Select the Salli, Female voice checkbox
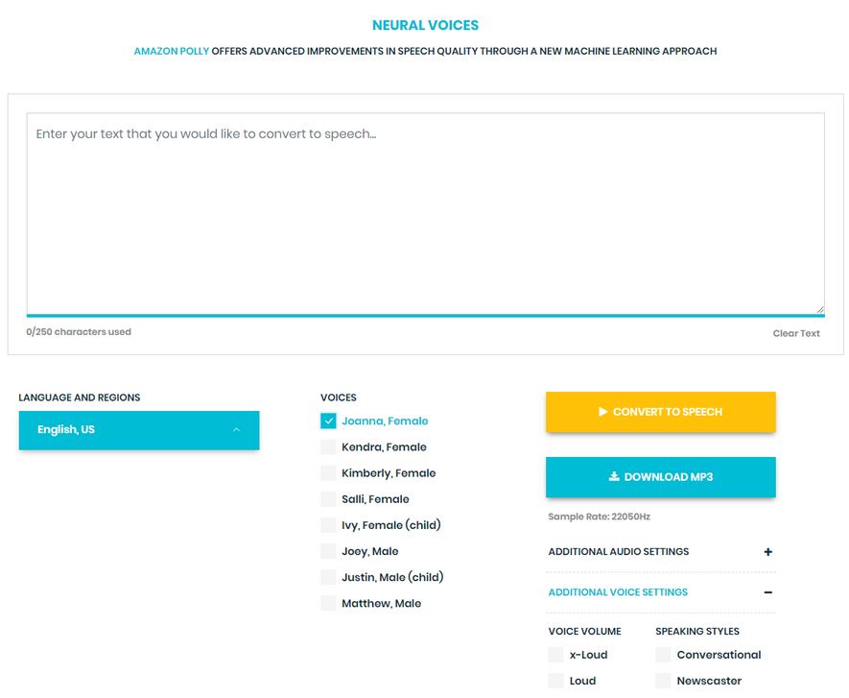Image resolution: width=849 pixels, height=698 pixels. pos(328,499)
